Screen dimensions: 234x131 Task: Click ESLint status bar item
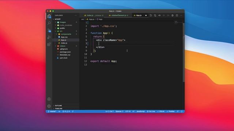(161, 111)
